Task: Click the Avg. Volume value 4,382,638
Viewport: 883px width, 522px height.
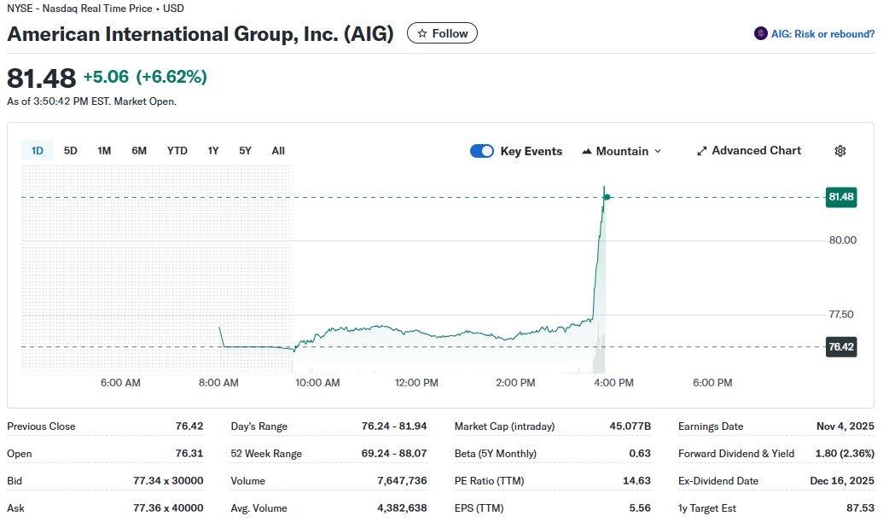Action: click(402, 507)
